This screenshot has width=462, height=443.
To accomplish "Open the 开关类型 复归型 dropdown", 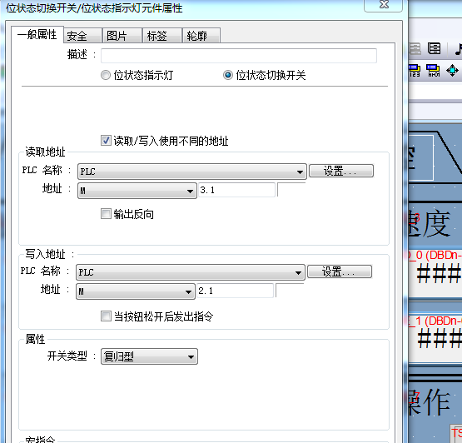I will [149, 356].
